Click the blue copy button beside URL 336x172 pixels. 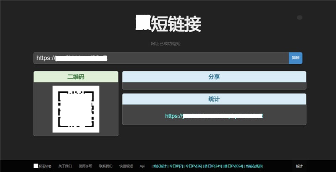[x=296, y=58]
